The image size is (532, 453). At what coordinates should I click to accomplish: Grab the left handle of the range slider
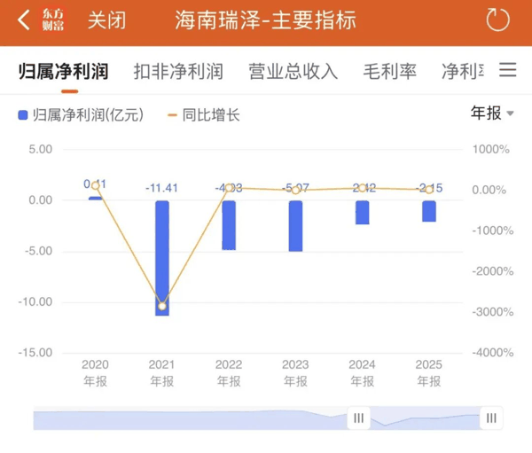(x=358, y=418)
